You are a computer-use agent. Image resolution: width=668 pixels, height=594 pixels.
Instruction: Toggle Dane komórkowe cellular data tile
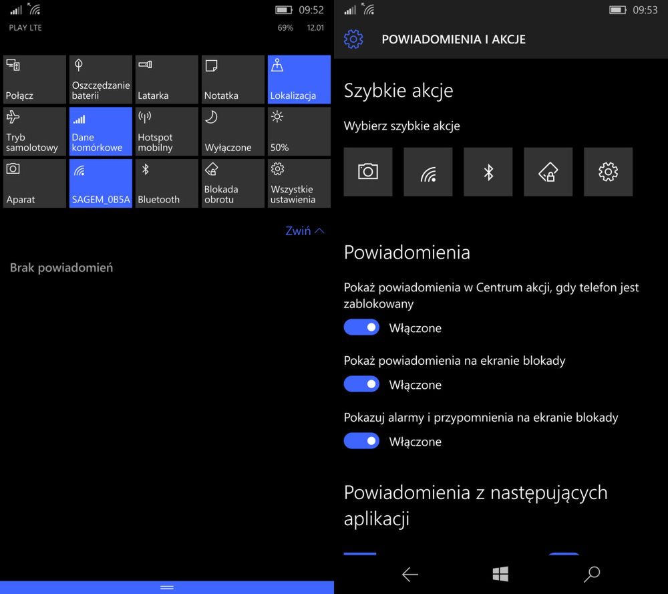click(x=101, y=131)
